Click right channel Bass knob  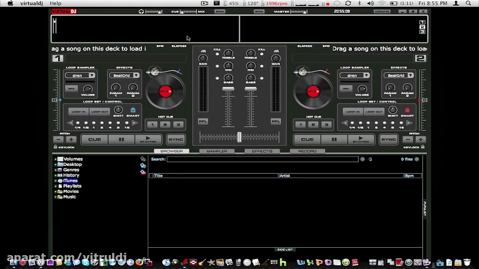coord(251,78)
